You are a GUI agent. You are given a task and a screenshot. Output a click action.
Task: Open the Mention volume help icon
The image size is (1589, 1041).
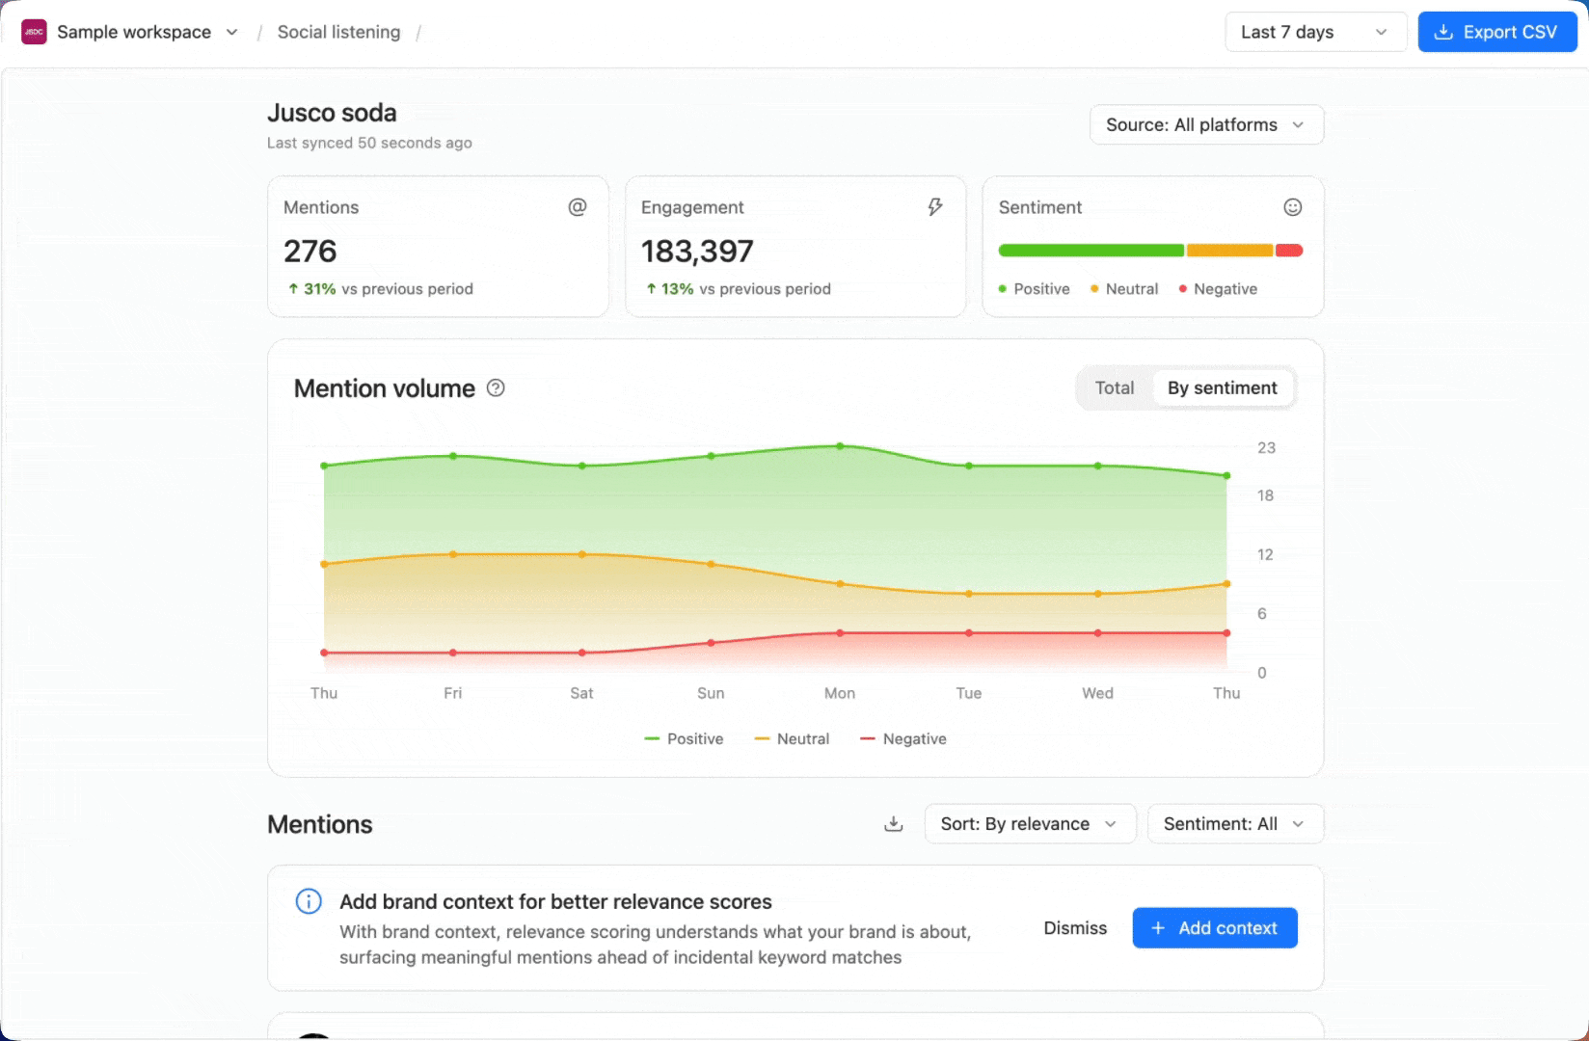[496, 388]
